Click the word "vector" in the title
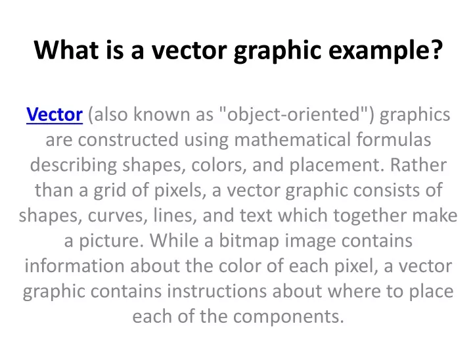The height and width of the screenshot is (355, 473). pos(190,50)
